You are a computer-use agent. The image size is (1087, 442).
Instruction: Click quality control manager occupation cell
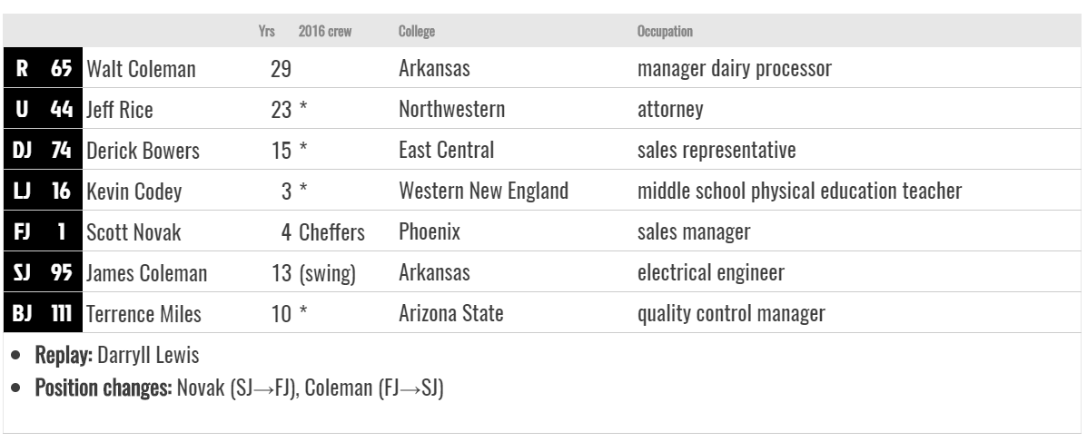[731, 313]
